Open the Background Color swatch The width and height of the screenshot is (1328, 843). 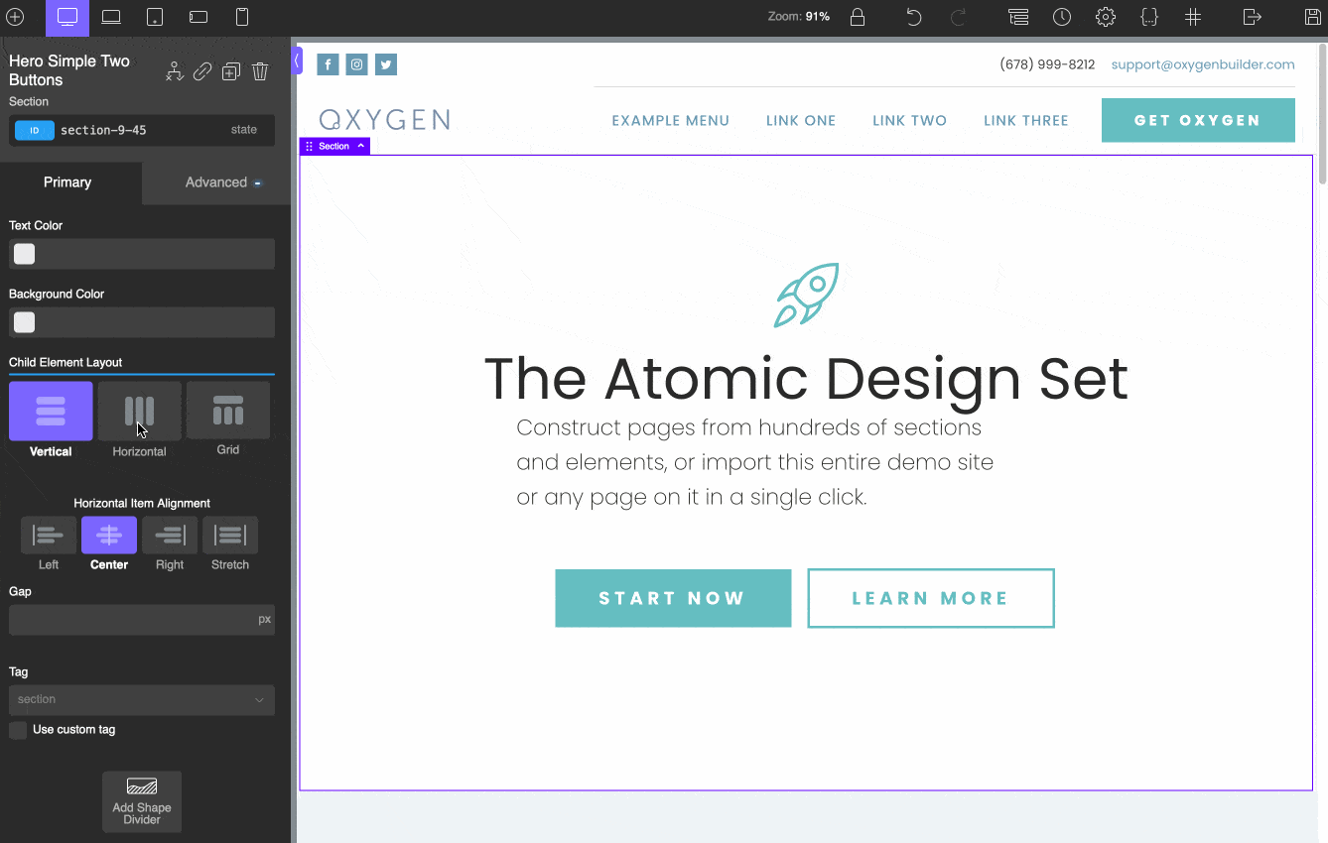click(23, 321)
